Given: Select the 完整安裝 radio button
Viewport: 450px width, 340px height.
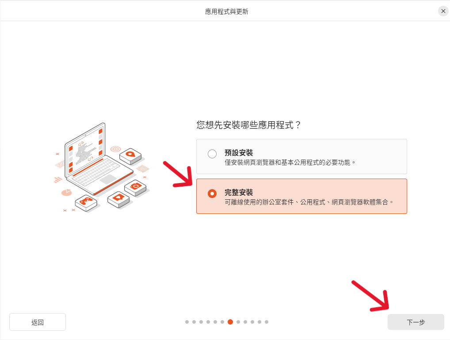Looking at the screenshot, I should click(x=212, y=194).
